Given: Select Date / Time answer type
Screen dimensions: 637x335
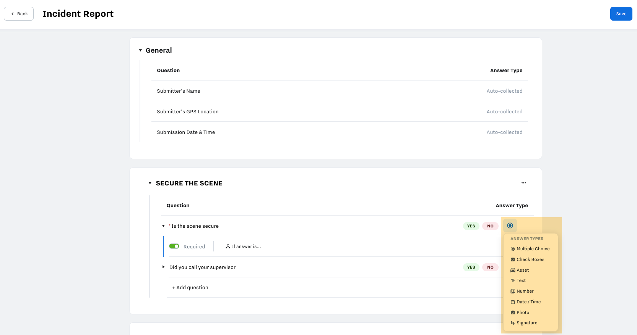Looking at the screenshot, I should 528,302.
